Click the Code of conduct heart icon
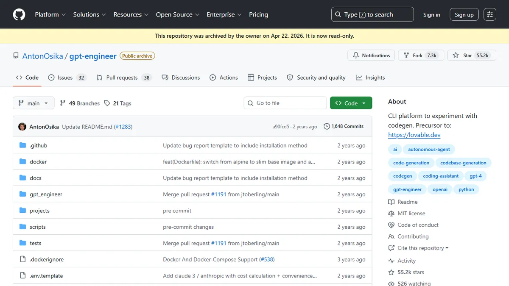 [x=391, y=225]
